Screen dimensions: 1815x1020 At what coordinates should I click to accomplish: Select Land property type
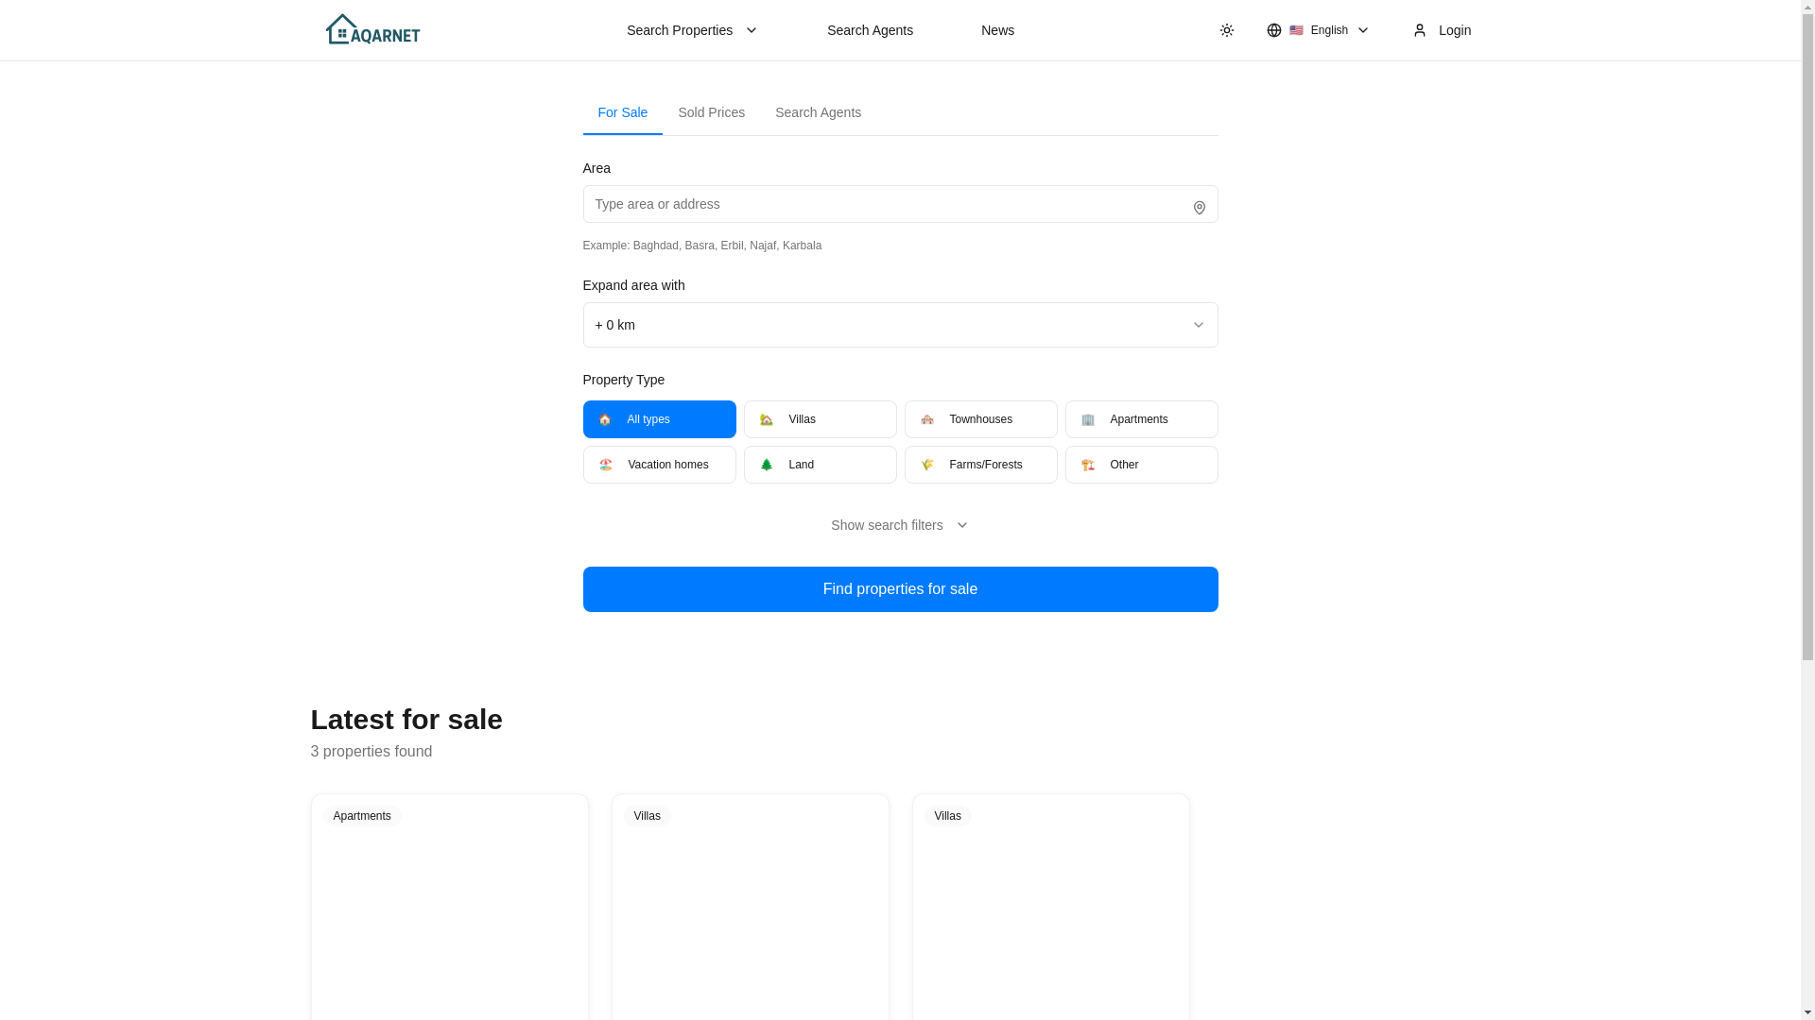[820, 465]
